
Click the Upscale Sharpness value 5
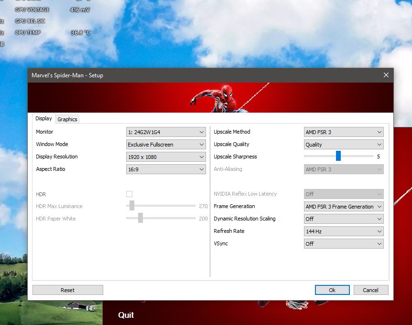pyautogui.click(x=379, y=157)
